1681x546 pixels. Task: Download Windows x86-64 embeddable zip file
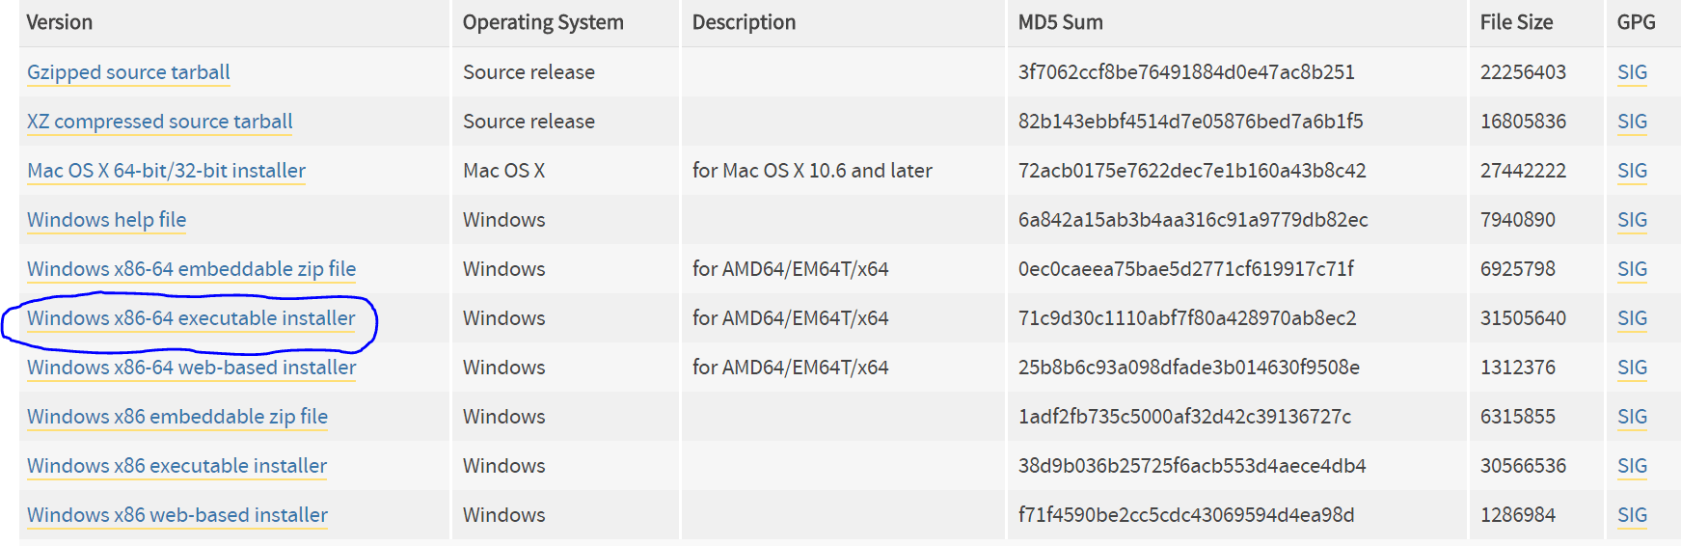tap(191, 269)
